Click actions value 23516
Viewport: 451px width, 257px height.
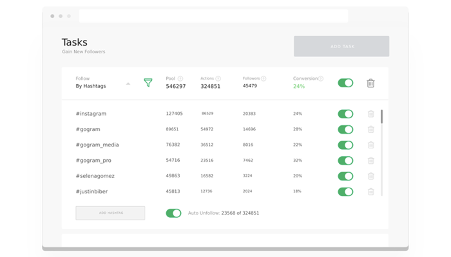[x=207, y=160]
